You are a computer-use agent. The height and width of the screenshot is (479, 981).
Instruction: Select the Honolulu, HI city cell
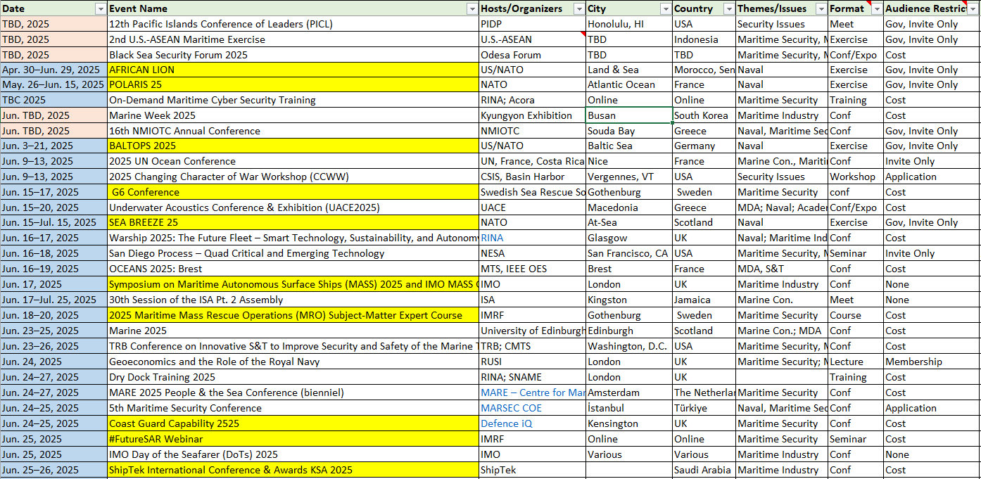pos(630,24)
